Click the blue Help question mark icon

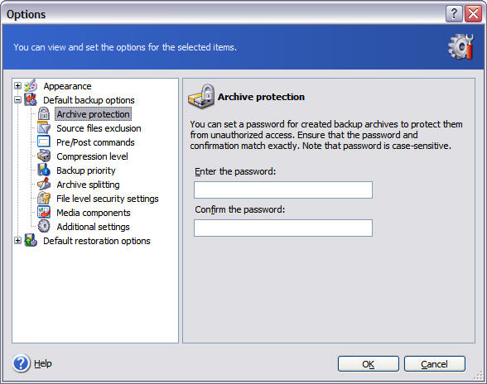[22, 363]
